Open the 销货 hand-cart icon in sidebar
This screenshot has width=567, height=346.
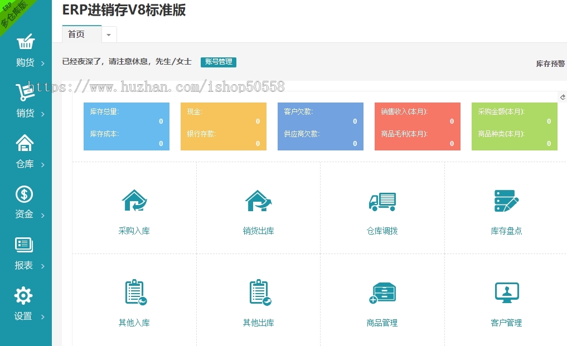pos(25,92)
